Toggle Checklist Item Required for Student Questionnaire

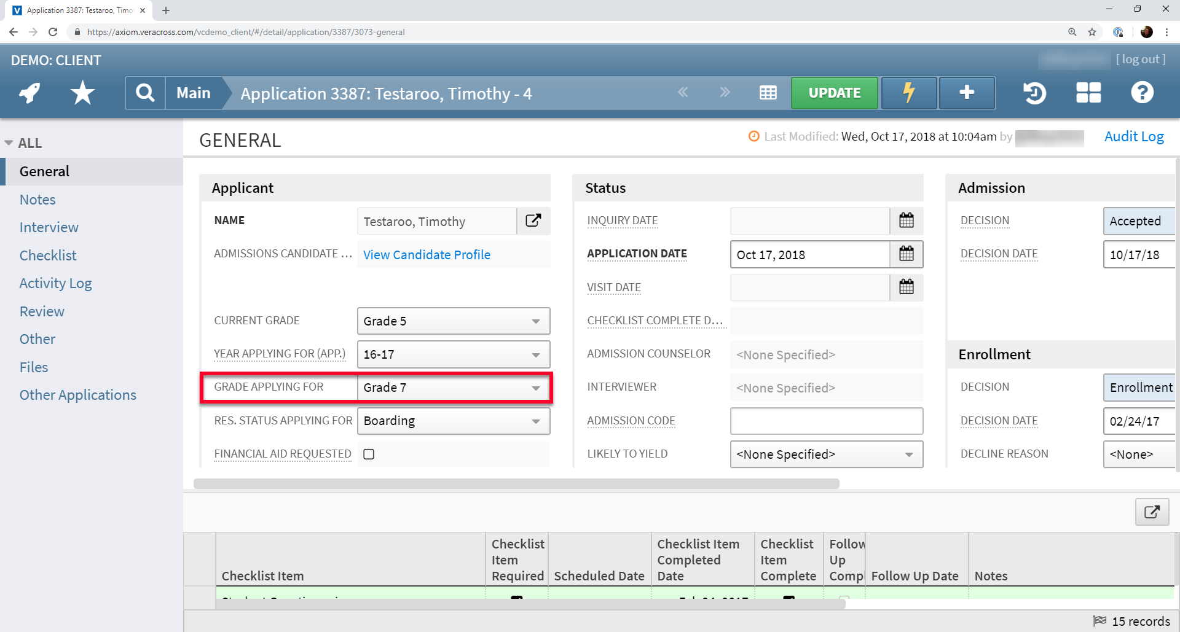tap(517, 599)
